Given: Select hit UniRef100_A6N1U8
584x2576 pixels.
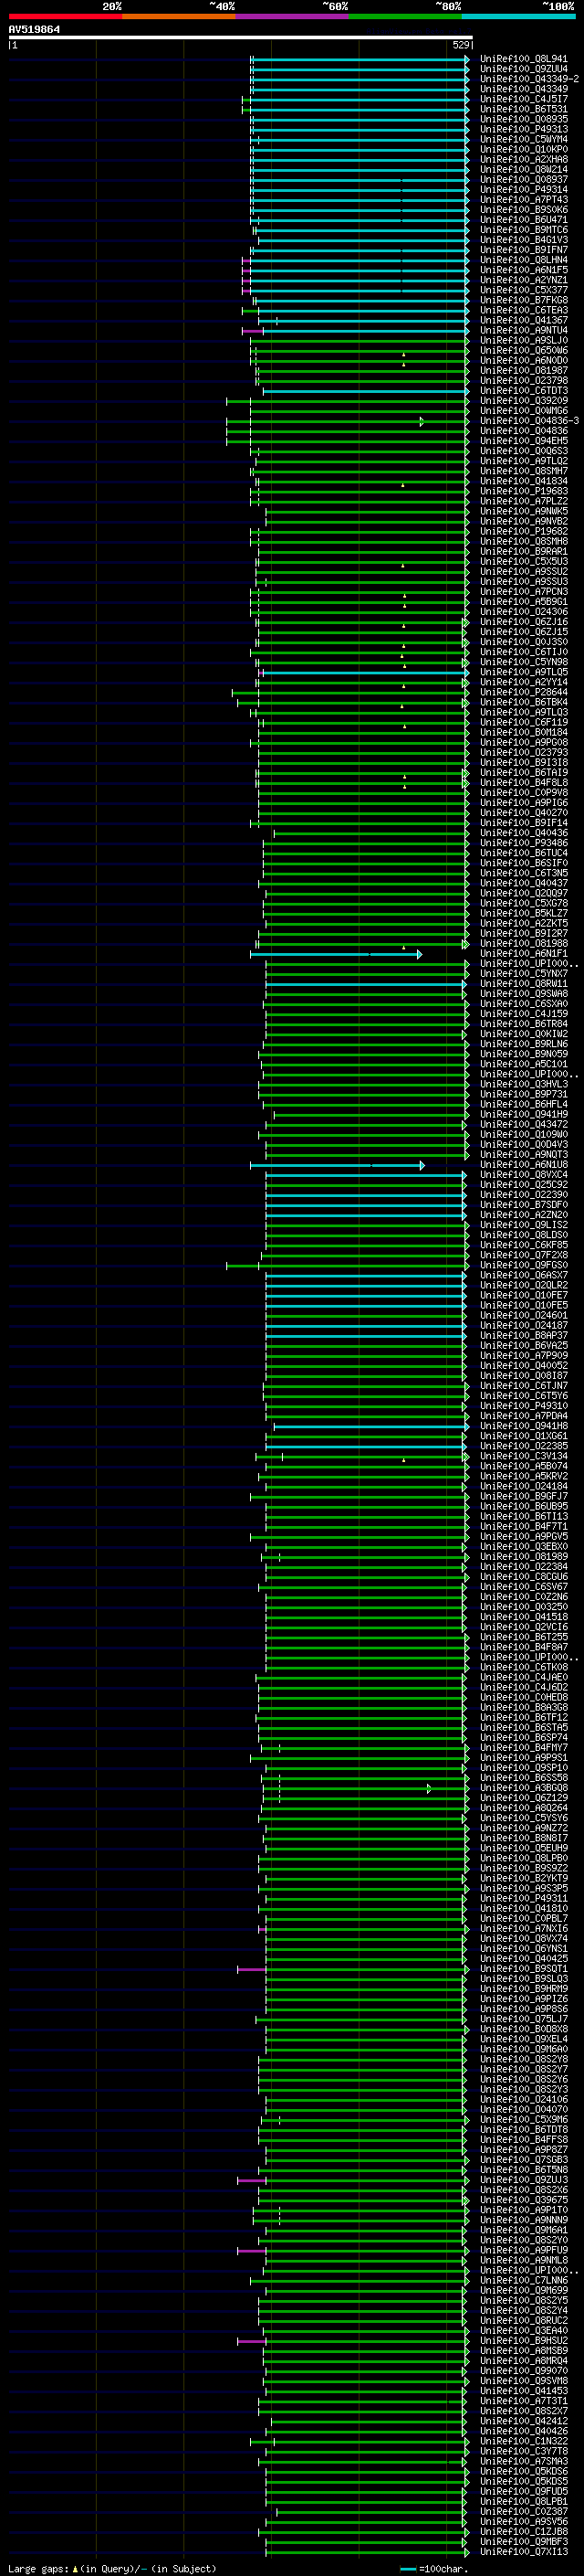Looking at the screenshot, I should click(x=524, y=1164).
